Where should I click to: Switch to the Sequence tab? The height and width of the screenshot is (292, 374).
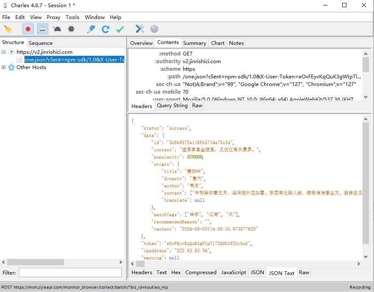41,43
